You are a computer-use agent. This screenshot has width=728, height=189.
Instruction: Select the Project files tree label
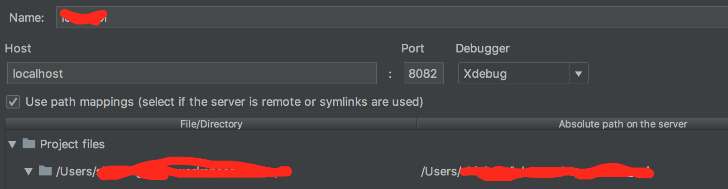[x=72, y=144]
